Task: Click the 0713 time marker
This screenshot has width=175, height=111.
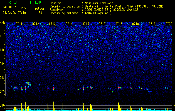Action: pyautogui.click(x=52, y=24)
